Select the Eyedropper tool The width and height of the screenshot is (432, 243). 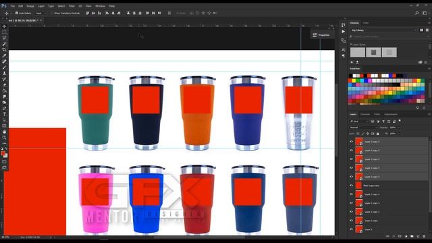4,55
